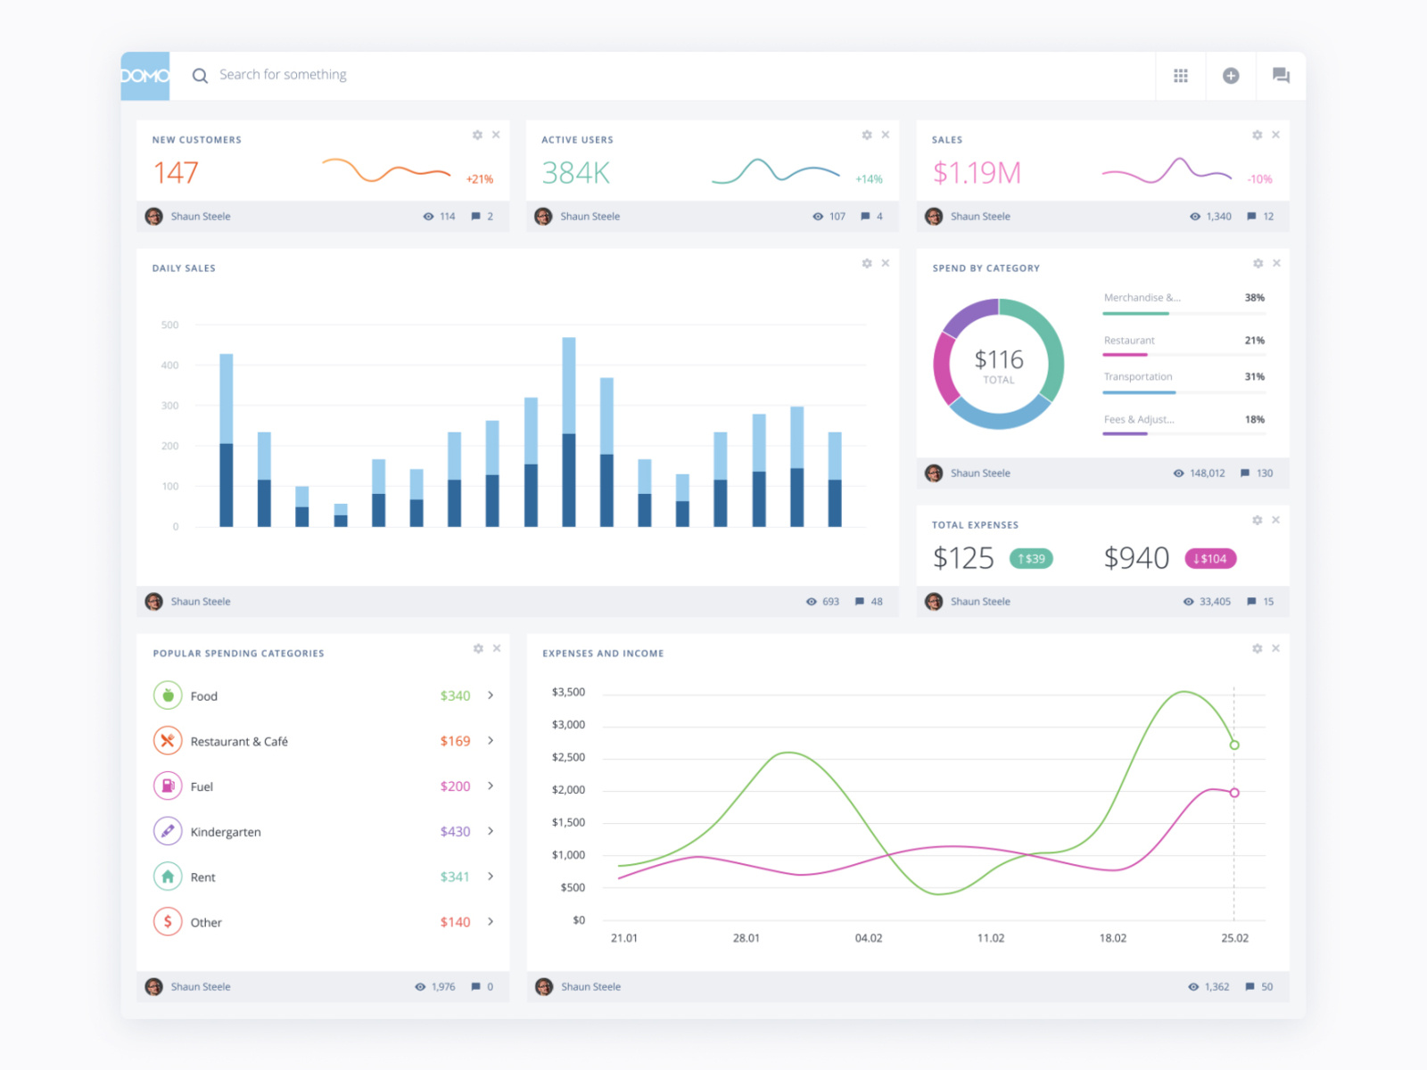Click views eye icon on Spend by Category
This screenshot has height=1070, width=1427.
coord(1179,473)
